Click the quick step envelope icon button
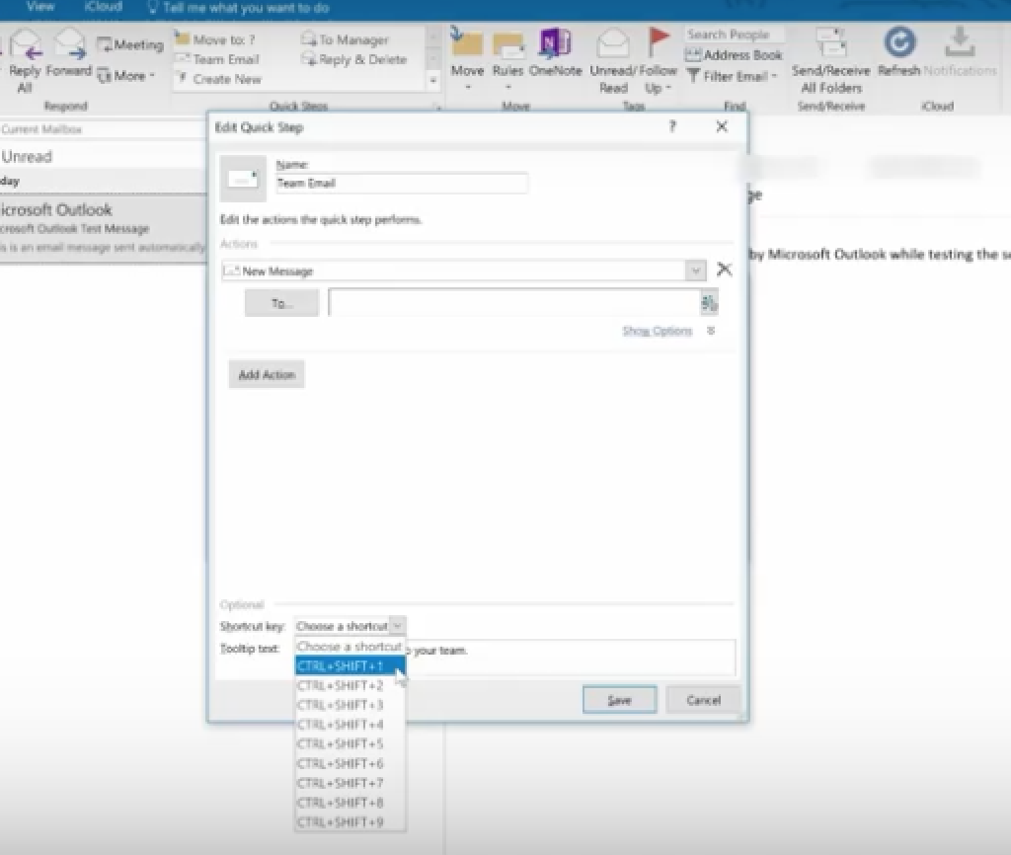Image resolution: width=1011 pixels, height=855 pixels. (x=243, y=179)
